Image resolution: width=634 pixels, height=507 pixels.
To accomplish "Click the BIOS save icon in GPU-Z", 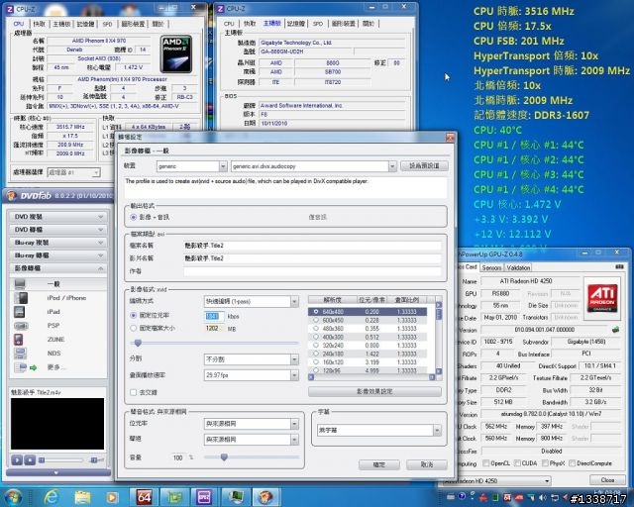I will [x=615, y=330].
